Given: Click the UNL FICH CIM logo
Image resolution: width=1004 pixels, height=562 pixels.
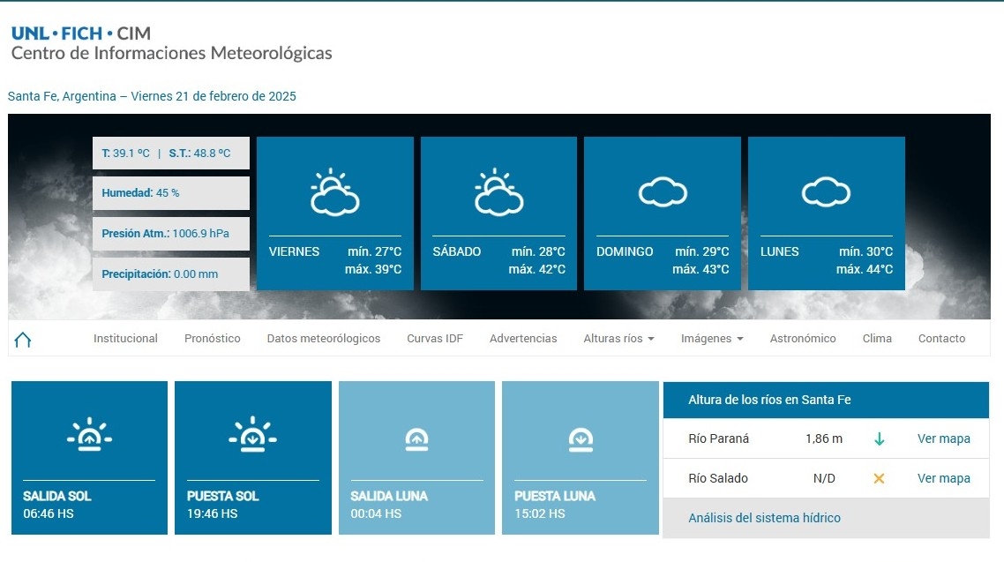Looking at the screenshot, I should click(81, 34).
